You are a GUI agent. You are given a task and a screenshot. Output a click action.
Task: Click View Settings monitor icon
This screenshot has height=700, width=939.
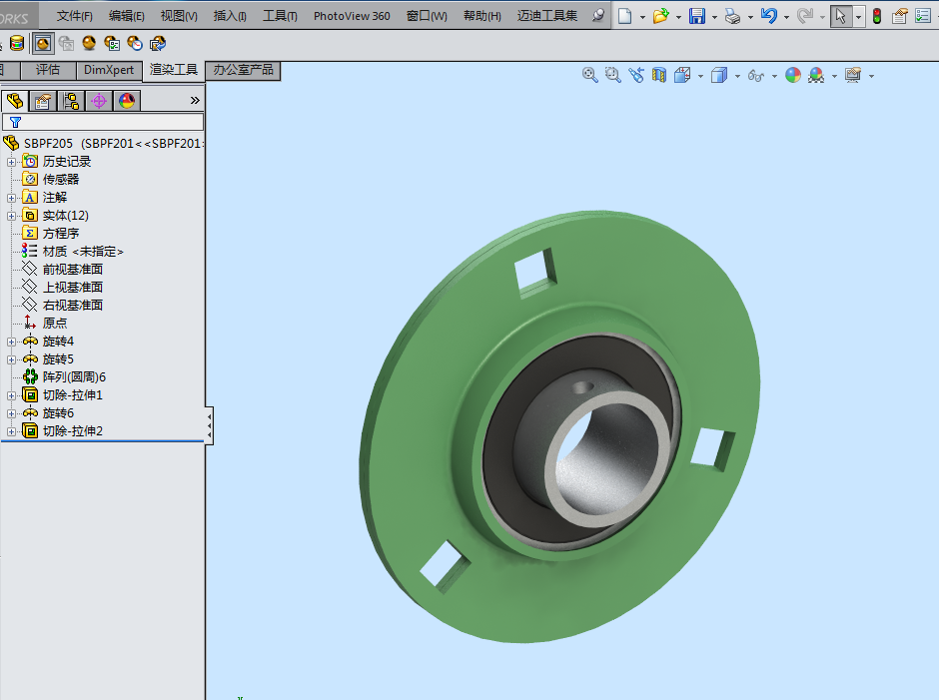click(x=853, y=76)
